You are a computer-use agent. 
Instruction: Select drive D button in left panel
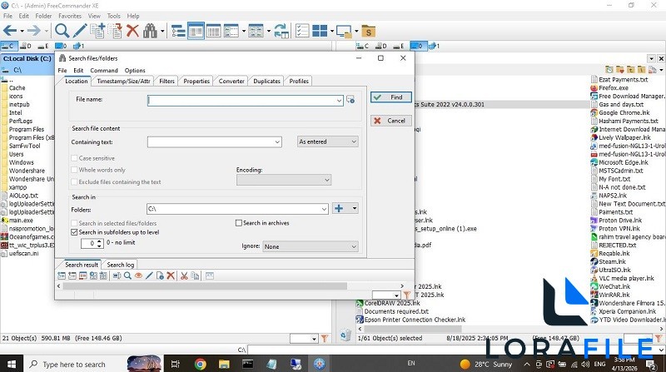pos(26,46)
